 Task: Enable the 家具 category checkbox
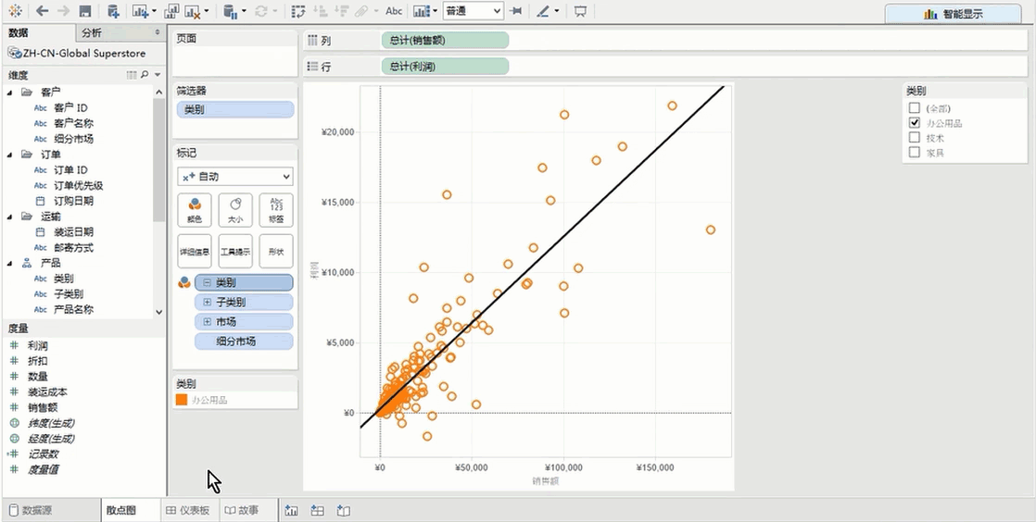click(915, 152)
